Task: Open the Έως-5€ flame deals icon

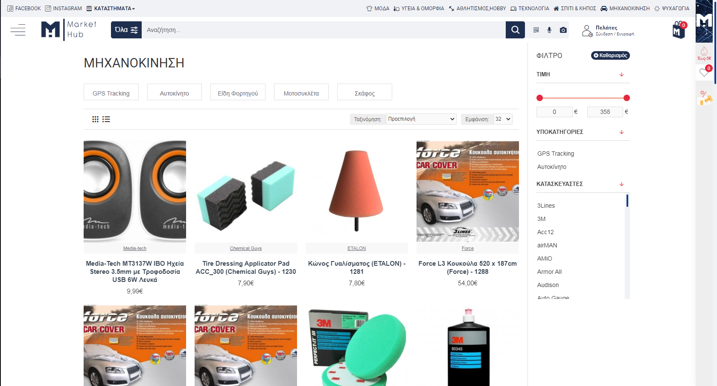Action: 704,54
